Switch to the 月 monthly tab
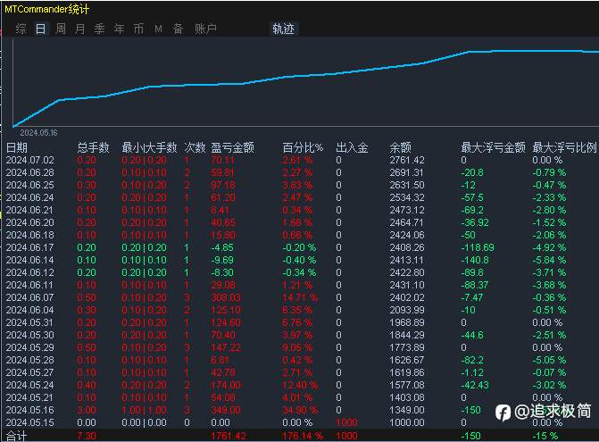Image resolution: width=599 pixels, height=442 pixels. pos(80,29)
